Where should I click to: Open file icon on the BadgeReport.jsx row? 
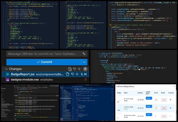click(x=68, y=74)
